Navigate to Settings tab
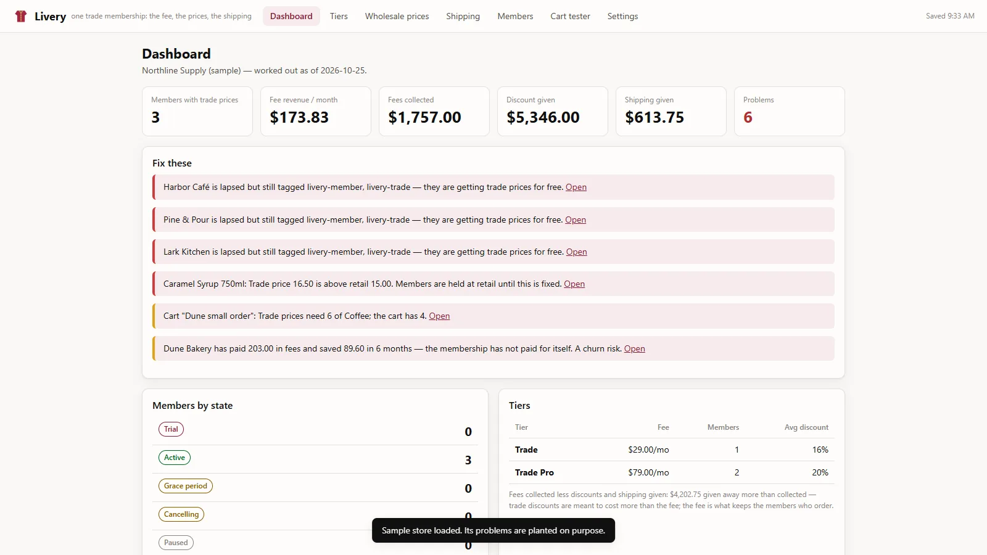This screenshot has height=555, width=987. tap(622, 16)
